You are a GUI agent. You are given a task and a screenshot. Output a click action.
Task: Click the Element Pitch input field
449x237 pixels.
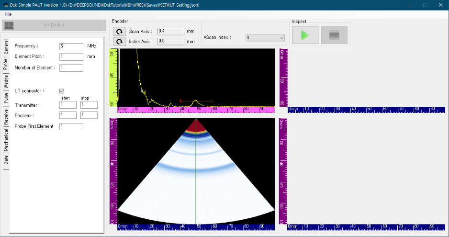pos(71,57)
